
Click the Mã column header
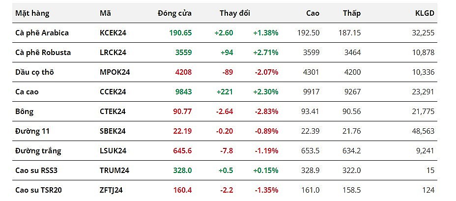click(x=105, y=13)
